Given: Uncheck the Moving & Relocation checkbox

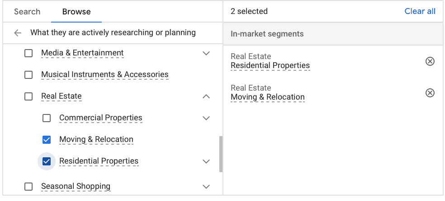Looking at the screenshot, I should 47,140.
